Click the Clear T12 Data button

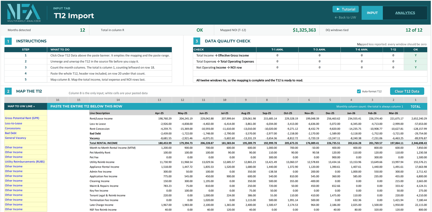(x=407, y=91)
